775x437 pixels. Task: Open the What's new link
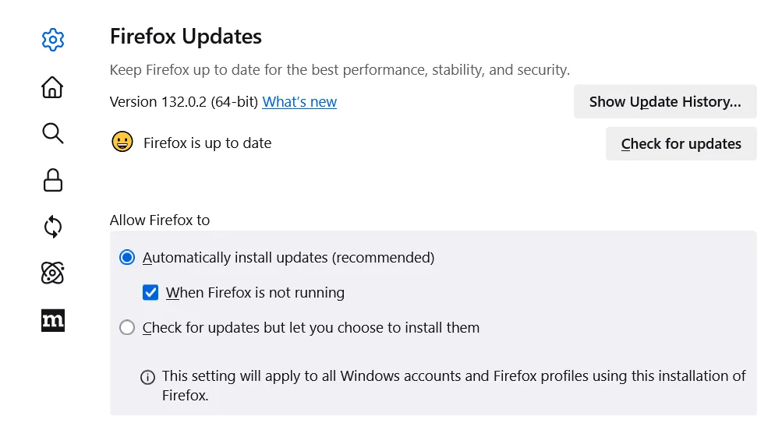(299, 102)
